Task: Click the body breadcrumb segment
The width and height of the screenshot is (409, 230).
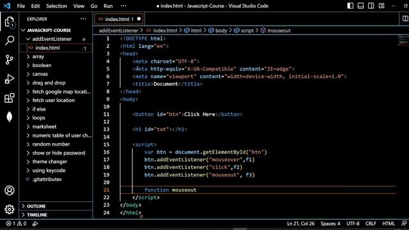Action: [x=218, y=31]
